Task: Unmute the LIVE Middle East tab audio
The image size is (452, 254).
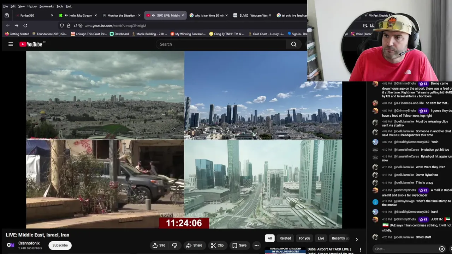Action: (153, 16)
